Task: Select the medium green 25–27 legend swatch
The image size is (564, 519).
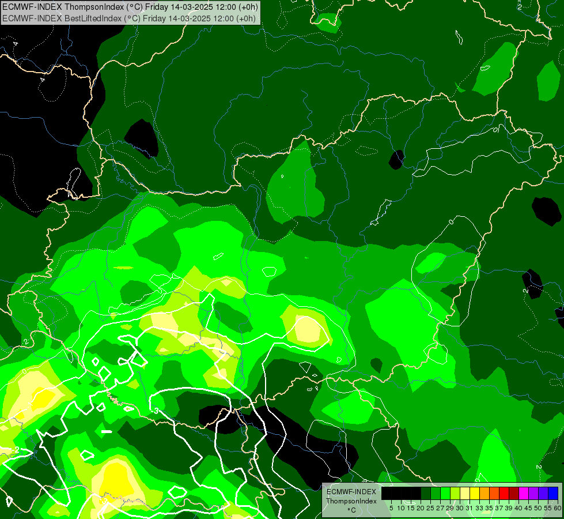Action: coord(436,493)
